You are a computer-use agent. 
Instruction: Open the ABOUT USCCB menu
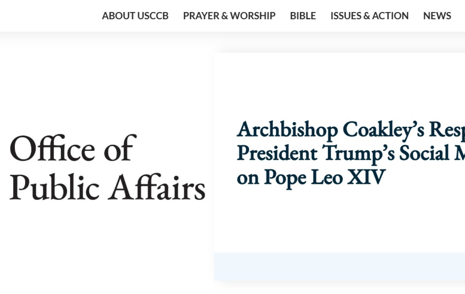(135, 16)
